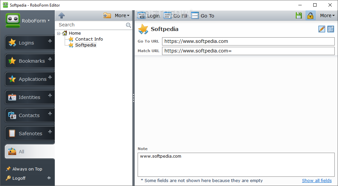Click inside the Note text area

(x=236, y=165)
